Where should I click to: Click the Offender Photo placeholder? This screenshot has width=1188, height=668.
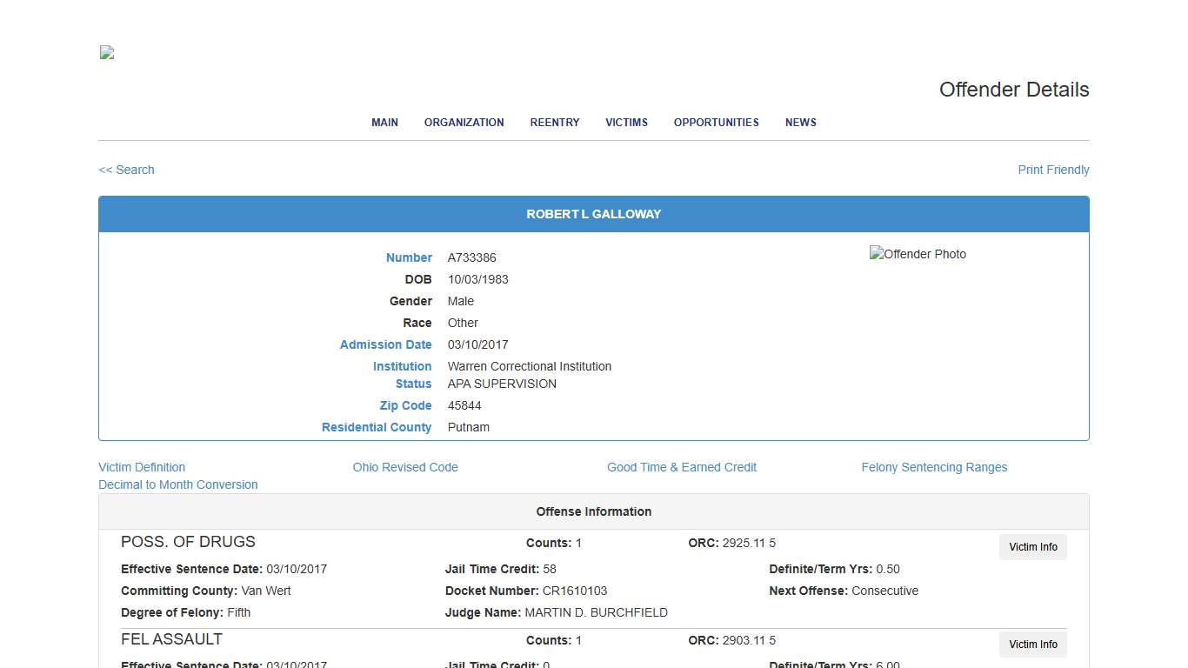[x=918, y=254]
